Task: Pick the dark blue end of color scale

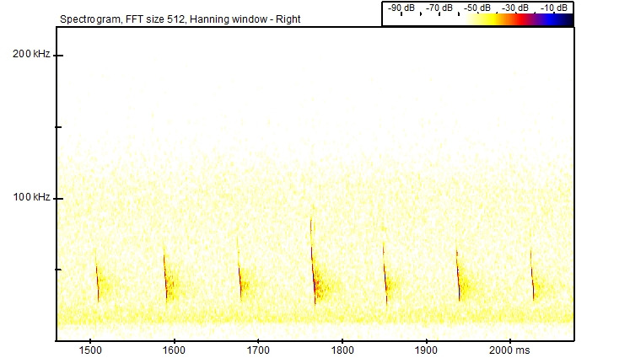Action: coord(563,20)
